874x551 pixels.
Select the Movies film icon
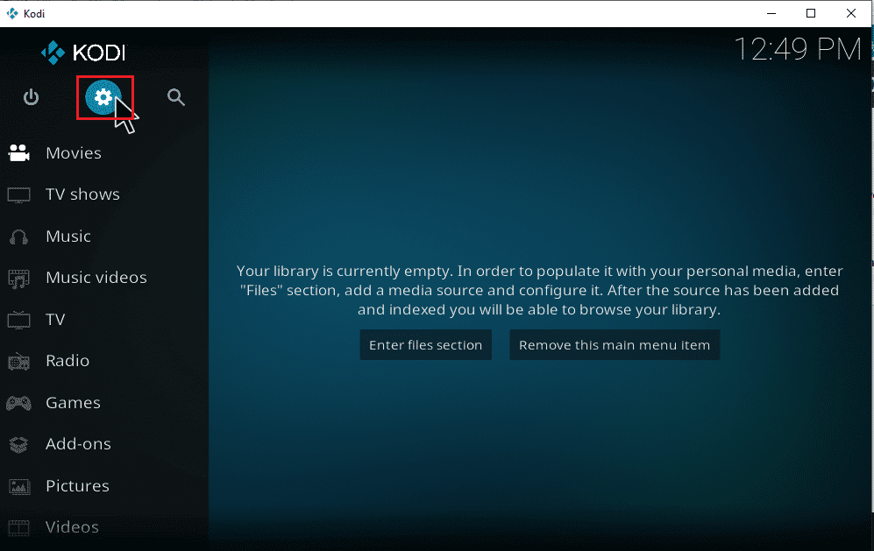pyautogui.click(x=18, y=152)
